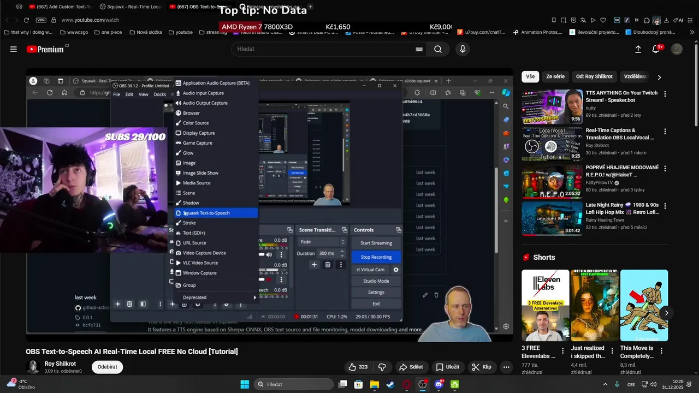The width and height of the screenshot is (699, 393).
Task: Open the on-screen keyboard in search box
Action: (419, 49)
